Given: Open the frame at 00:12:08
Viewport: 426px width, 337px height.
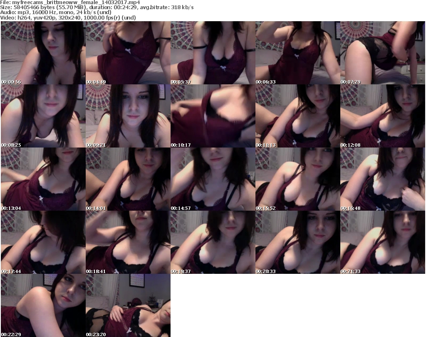Looking at the screenshot, I should click(383, 116).
